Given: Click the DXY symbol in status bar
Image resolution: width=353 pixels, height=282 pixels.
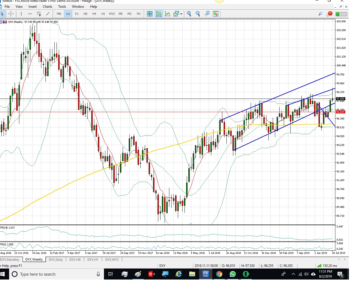Looking at the screenshot, I should coord(162,266).
